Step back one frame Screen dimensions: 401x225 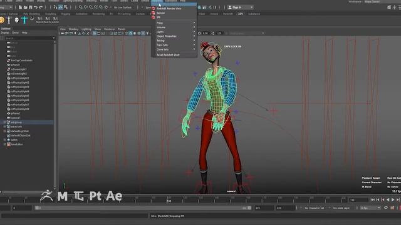point(378,200)
